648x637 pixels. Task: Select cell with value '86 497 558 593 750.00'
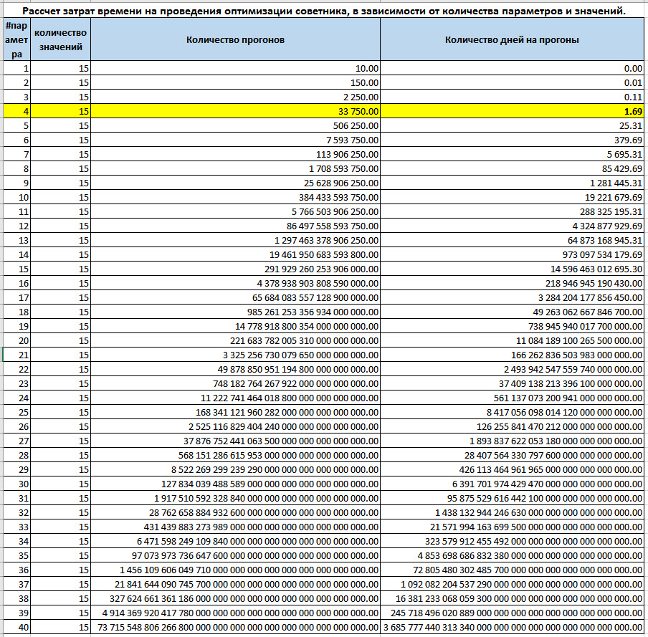pos(235,226)
